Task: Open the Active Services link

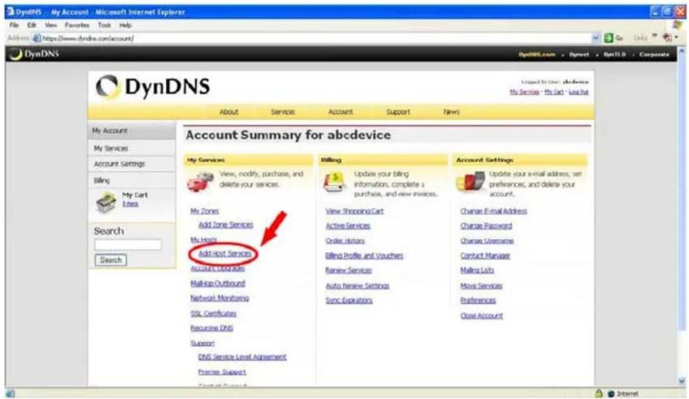Action: (348, 226)
